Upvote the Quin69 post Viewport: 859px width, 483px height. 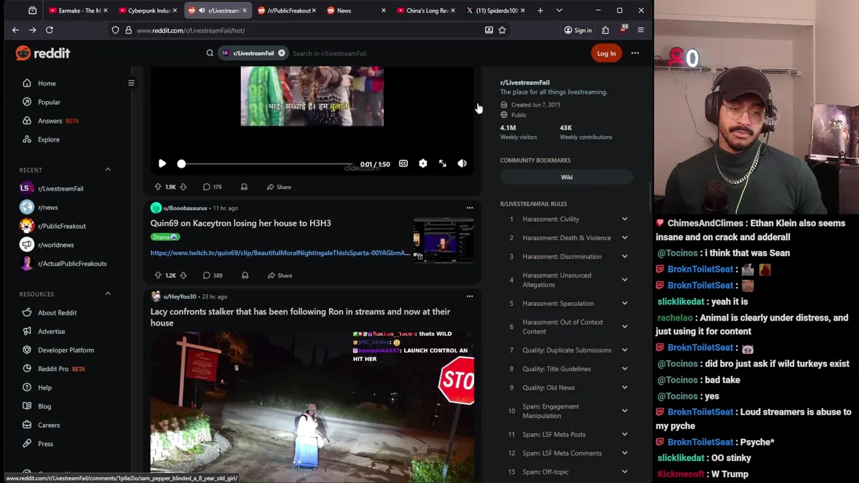(158, 276)
